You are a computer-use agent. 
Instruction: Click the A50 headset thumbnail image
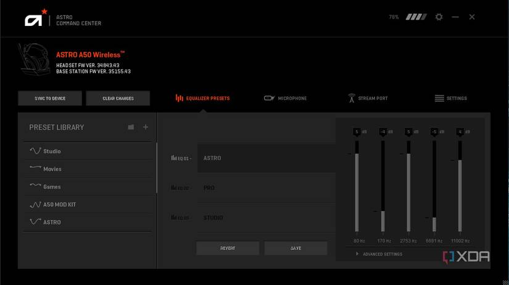click(x=35, y=59)
